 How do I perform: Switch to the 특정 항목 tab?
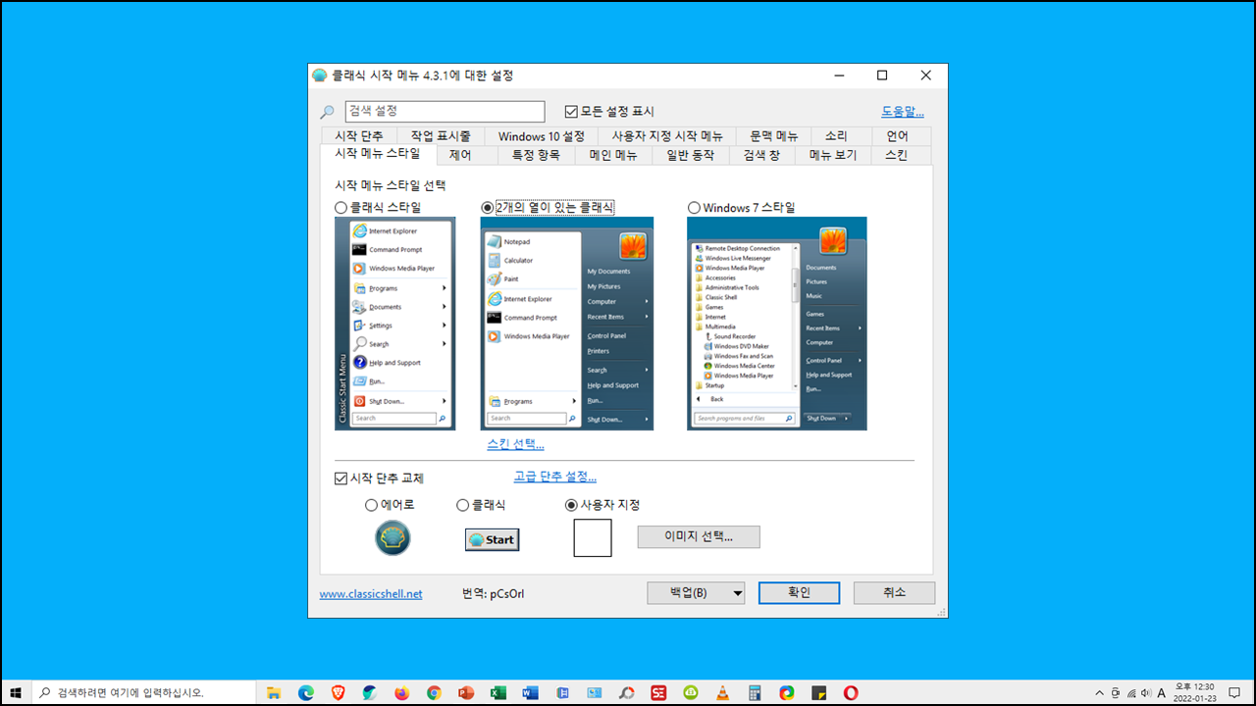pyautogui.click(x=536, y=155)
